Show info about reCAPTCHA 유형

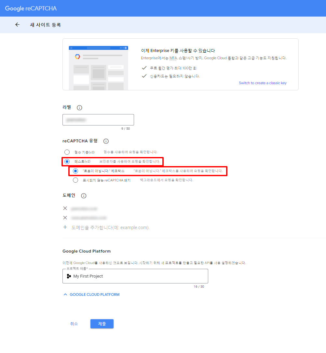106,141
